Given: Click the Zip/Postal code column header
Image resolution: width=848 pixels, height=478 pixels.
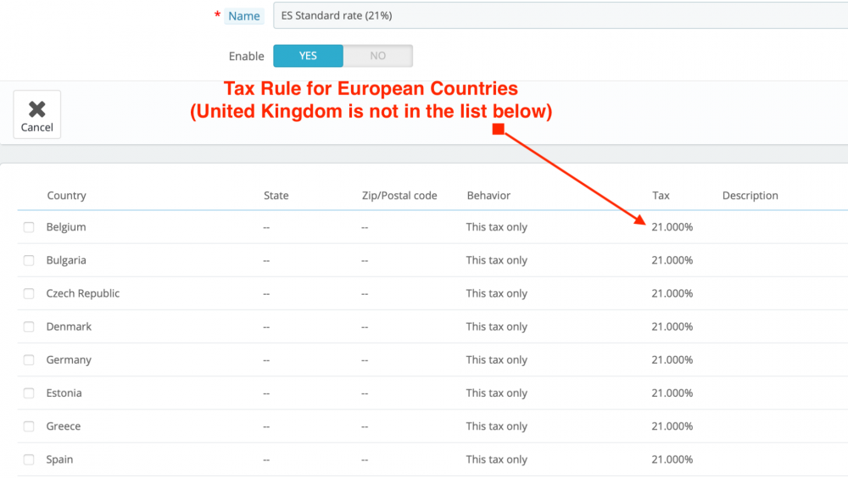Looking at the screenshot, I should pos(399,195).
